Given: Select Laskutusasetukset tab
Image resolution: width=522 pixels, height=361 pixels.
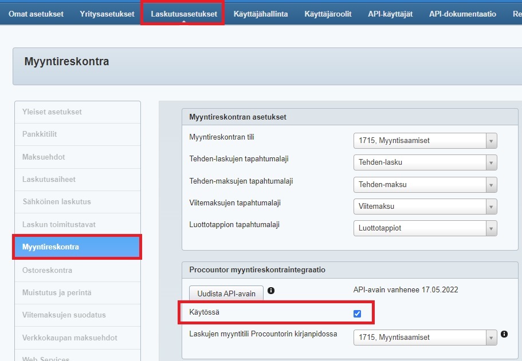Looking at the screenshot, I should [184, 14].
